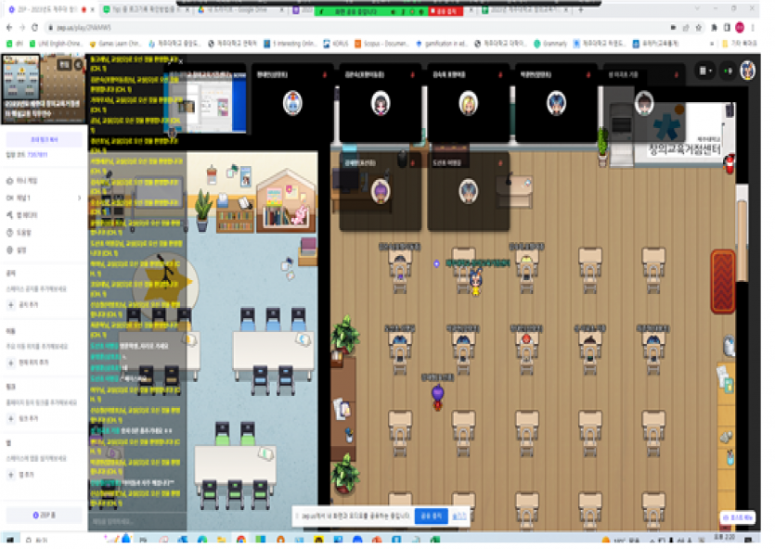775x549 pixels.
Task: Open the gamification bookmark
Action: [x=442, y=44]
